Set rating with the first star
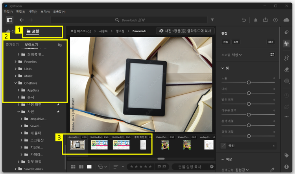The height and width of the screenshot is (174, 295). pyautogui.click(x=132, y=167)
